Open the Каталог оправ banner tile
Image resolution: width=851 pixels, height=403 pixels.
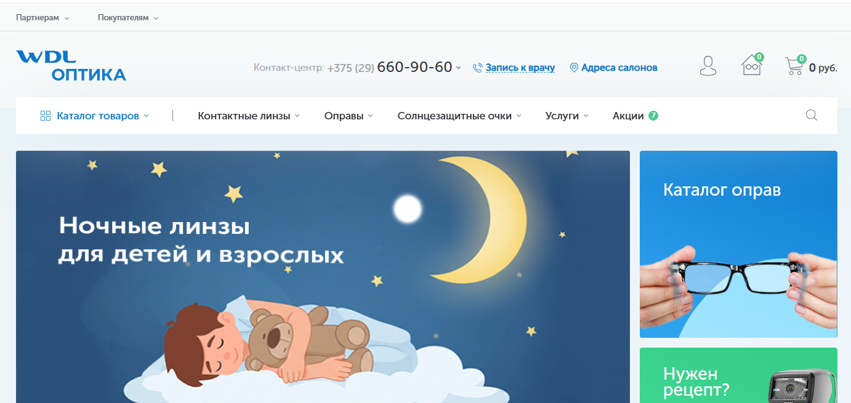(738, 244)
